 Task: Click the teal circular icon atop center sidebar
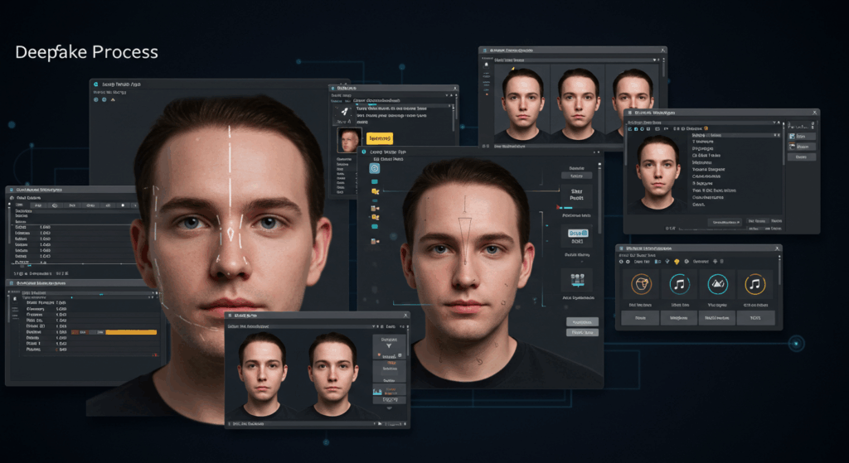375,168
